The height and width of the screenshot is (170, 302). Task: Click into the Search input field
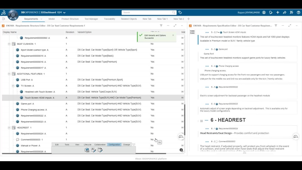click(x=147, y=13)
